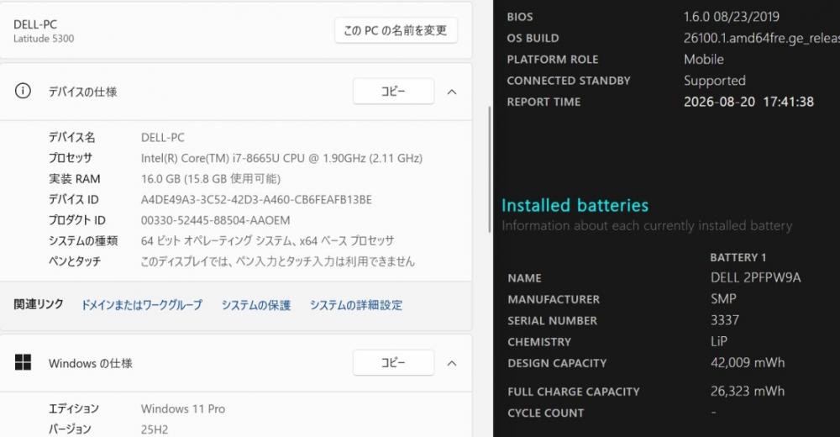Click the CYCLE COUNT label
Screen dimensions: 840x437
click(x=546, y=413)
